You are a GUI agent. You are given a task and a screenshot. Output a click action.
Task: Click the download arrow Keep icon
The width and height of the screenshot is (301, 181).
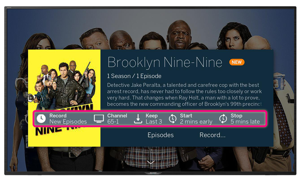138,118
